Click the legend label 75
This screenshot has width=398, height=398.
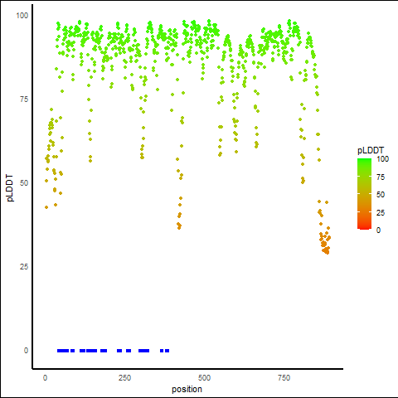click(381, 177)
